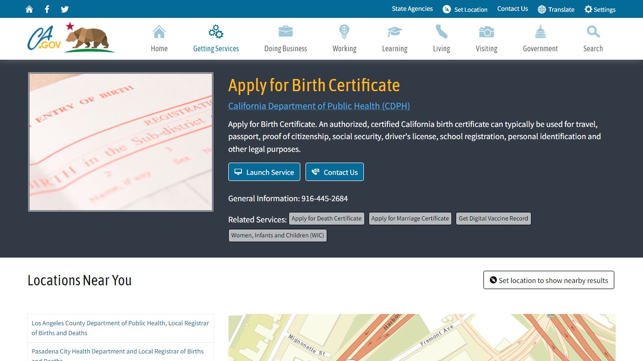Click the Getting Services gears icon
Viewport: 643px width, 361px height.
point(216,32)
